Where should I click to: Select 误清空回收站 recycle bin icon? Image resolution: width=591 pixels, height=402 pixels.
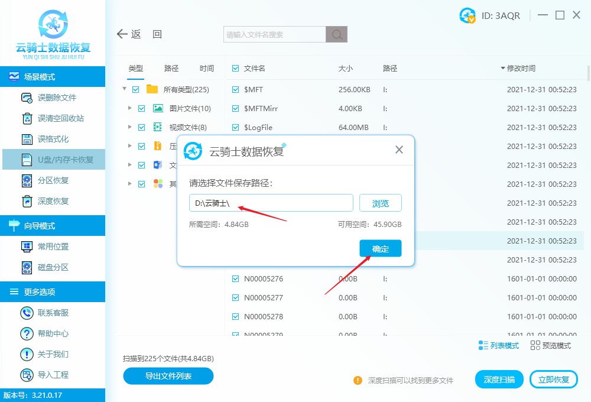click(27, 118)
